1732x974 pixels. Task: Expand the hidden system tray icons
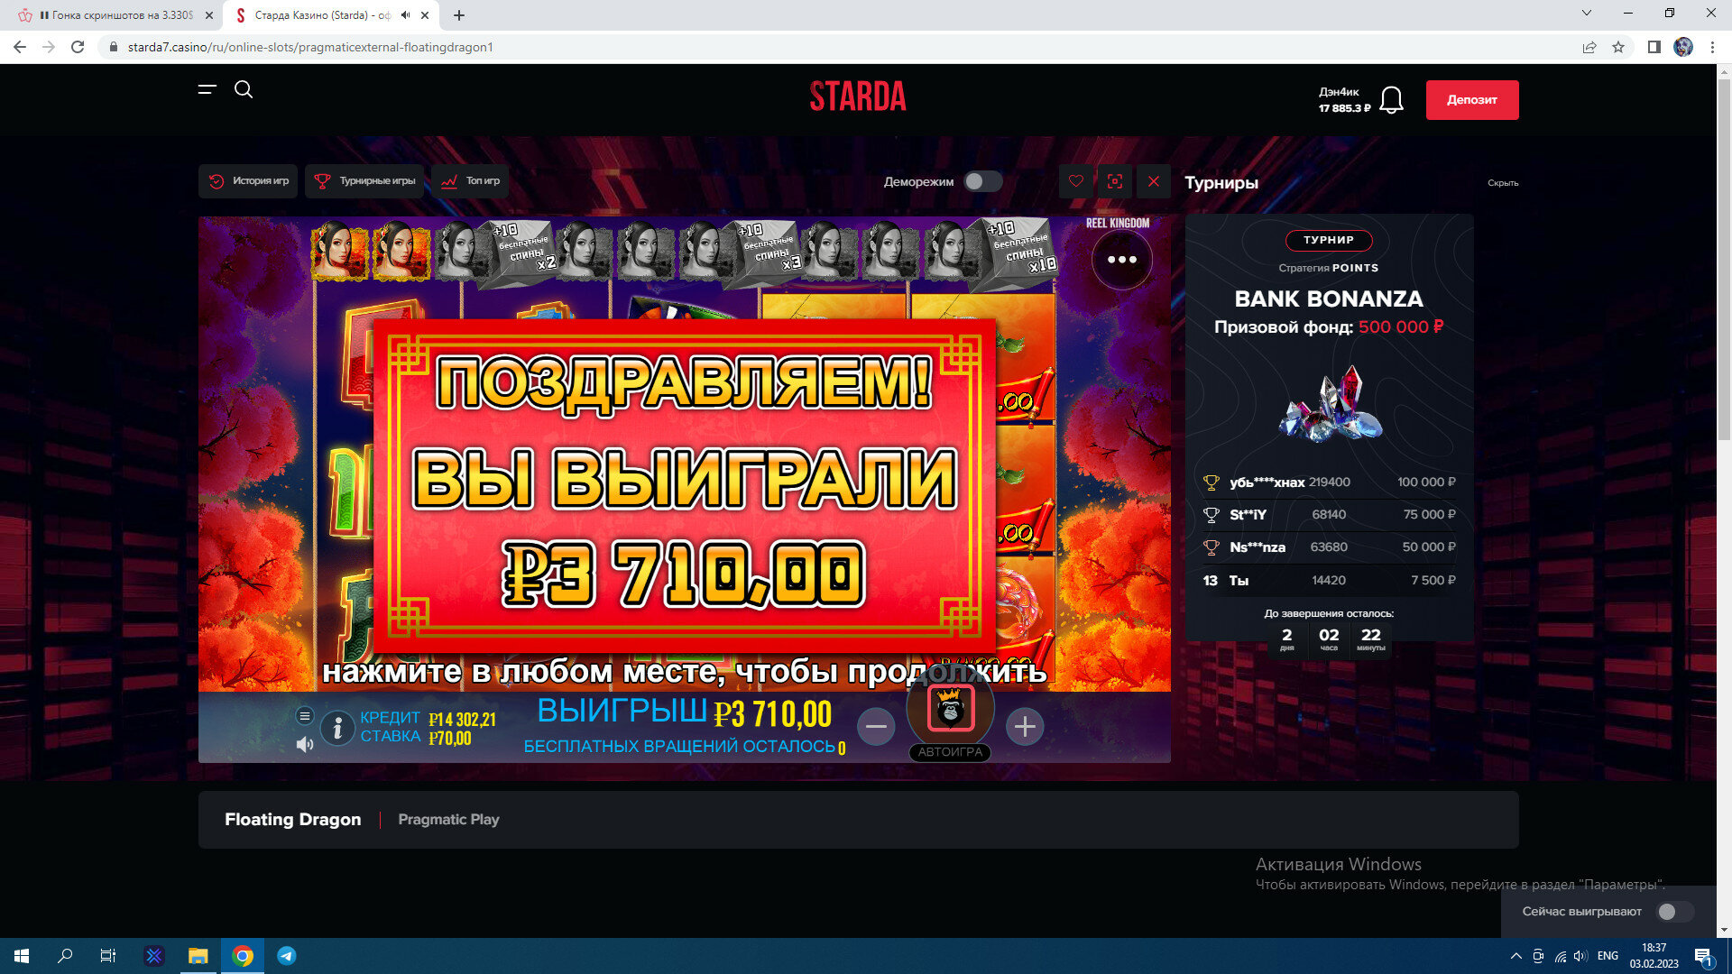1515,956
